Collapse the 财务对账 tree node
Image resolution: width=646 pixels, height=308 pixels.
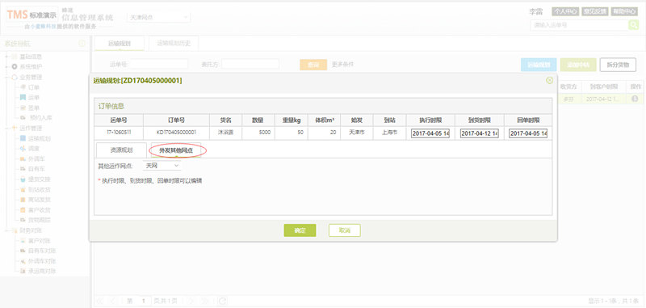tap(7, 230)
